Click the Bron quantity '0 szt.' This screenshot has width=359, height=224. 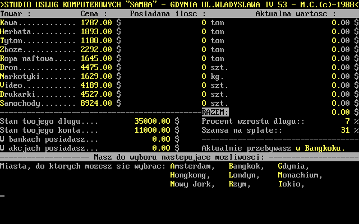click(x=215, y=67)
